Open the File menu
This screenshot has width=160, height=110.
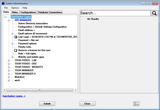[6, 8]
